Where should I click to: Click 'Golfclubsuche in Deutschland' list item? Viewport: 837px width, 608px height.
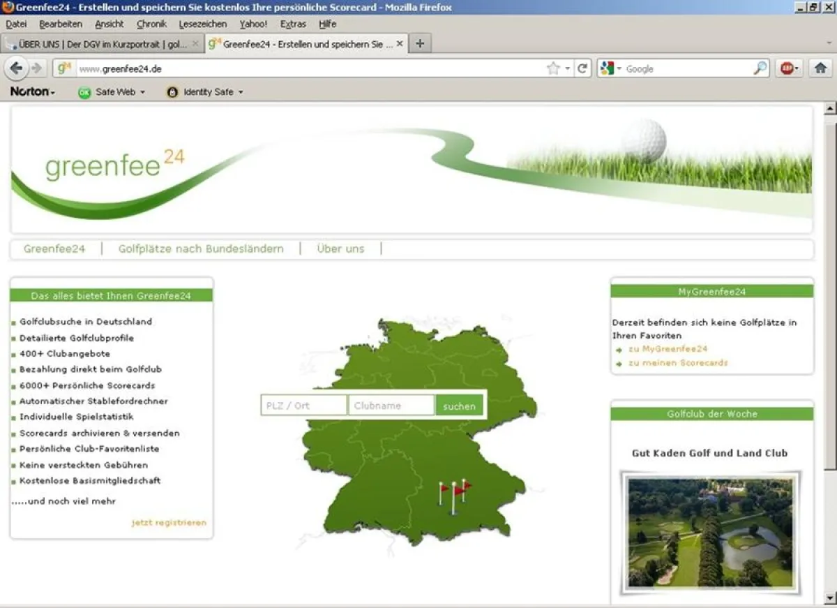tap(86, 322)
